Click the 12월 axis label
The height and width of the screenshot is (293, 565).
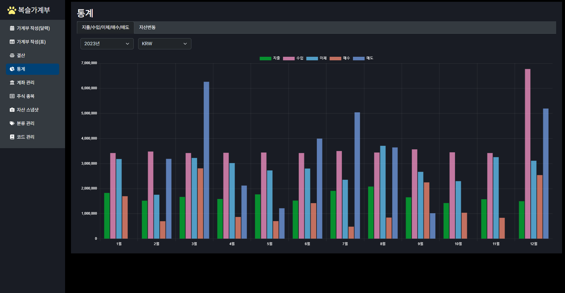(534, 244)
